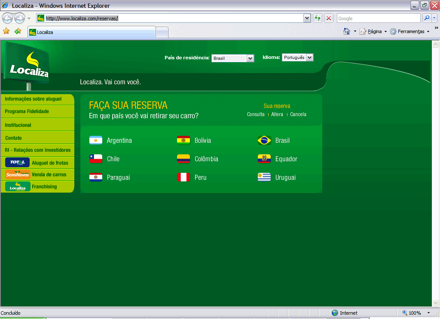
Task: Click the scrollbar down arrow
Action: click(436, 303)
